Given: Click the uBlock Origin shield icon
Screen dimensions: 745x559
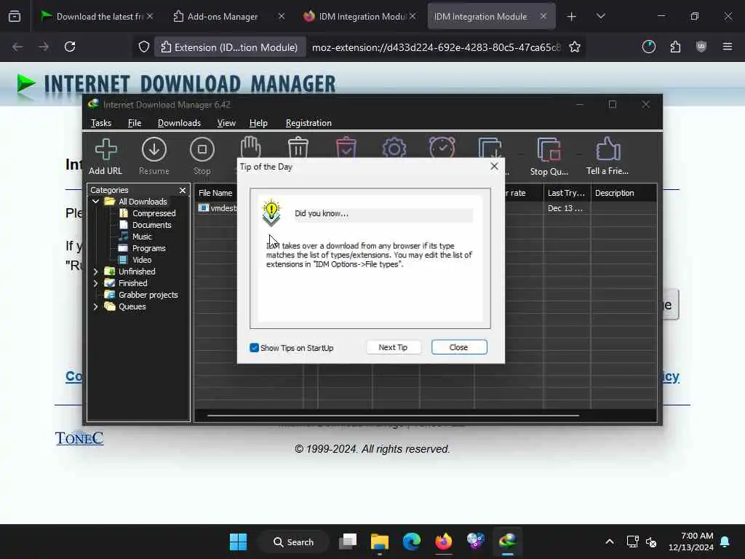Looking at the screenshot, I should click(701, 47).
